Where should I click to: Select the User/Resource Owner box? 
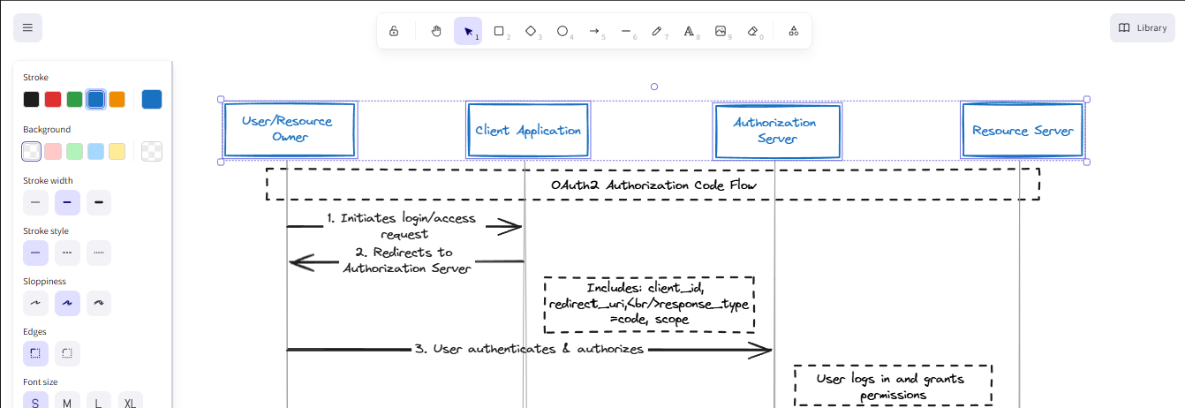click(x=290, y=130)
